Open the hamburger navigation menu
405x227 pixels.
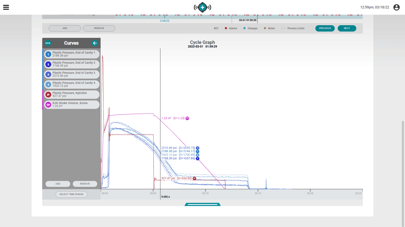tap(6, 7)
